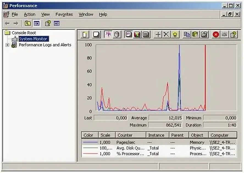Viewport: 244px width, 173px height.
Task: Sort by the Computer column header
Action: 223,135
